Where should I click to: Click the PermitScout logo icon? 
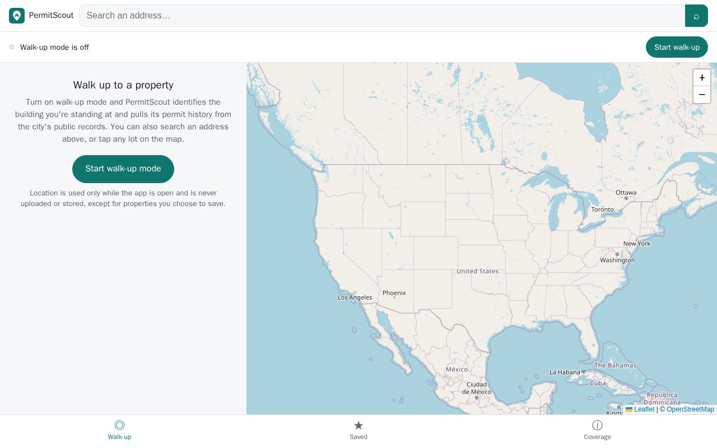pos(17,16)
